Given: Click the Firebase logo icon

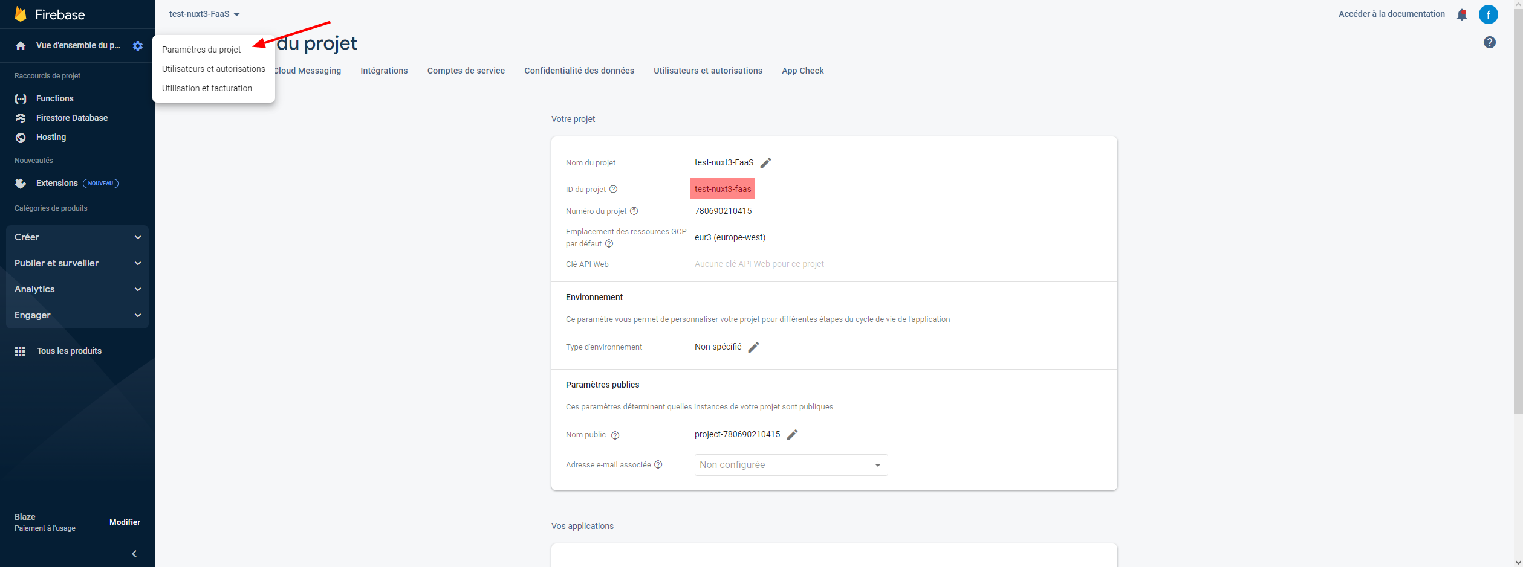Looking at the screenshot, I should (21, 14).
